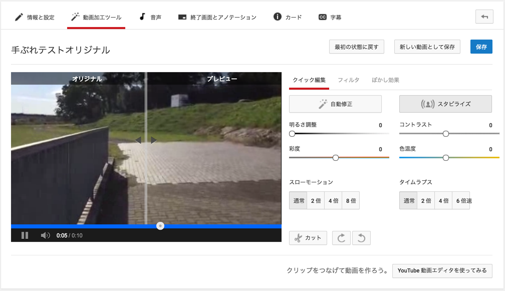Screen dimensions: 505x291
Task: Click the 手ぶれテストオリジナル title
Action: click(61, 50)
